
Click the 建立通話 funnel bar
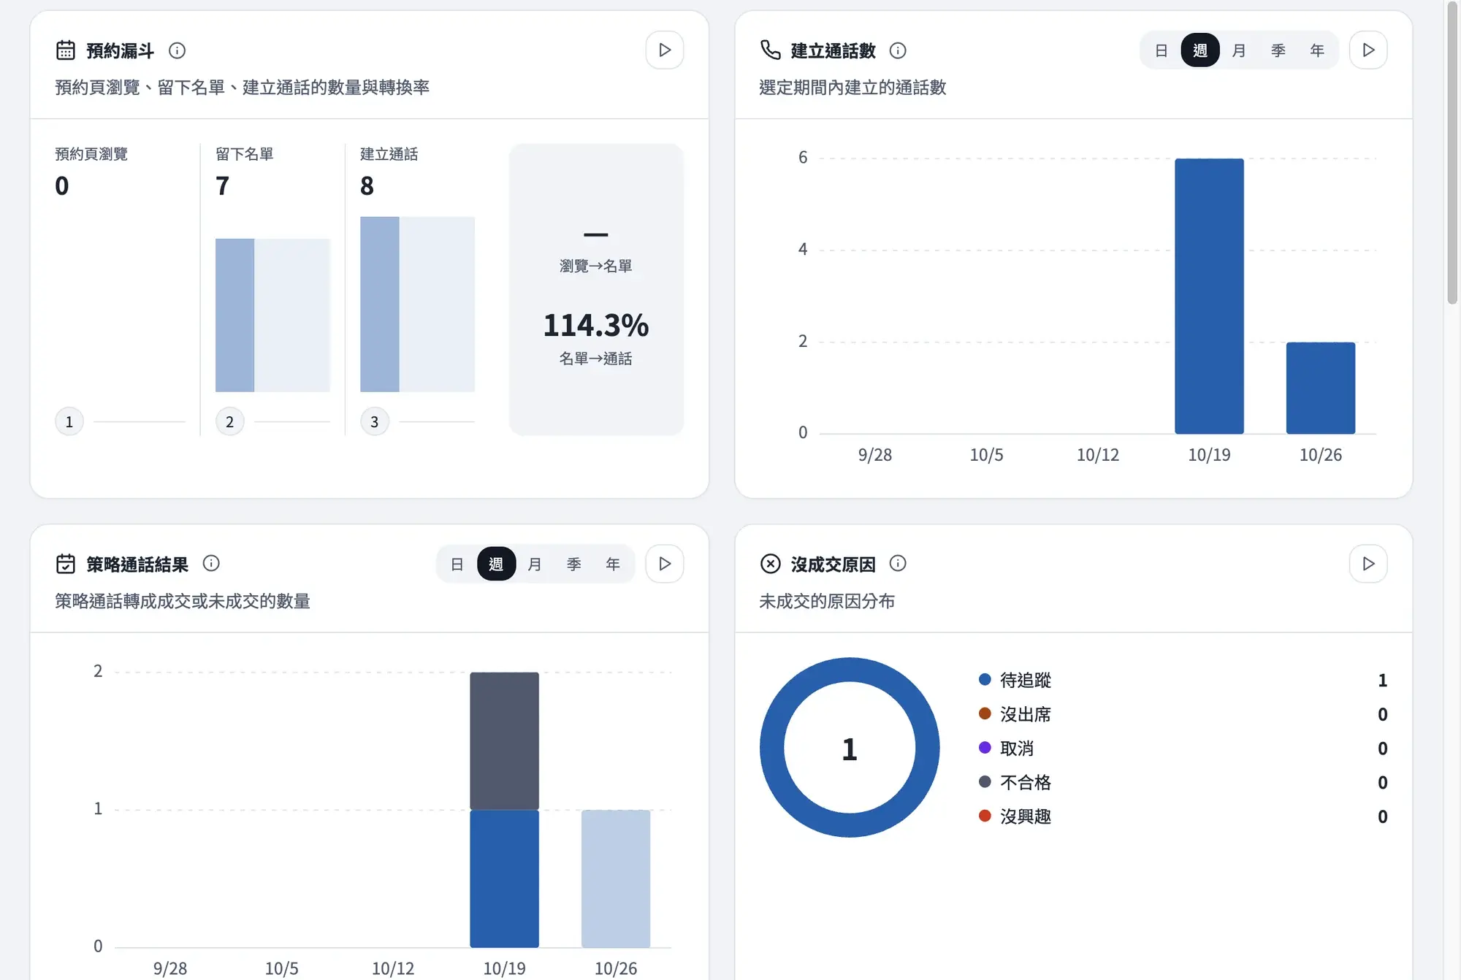pyautogui.click(x=417, y=304)
